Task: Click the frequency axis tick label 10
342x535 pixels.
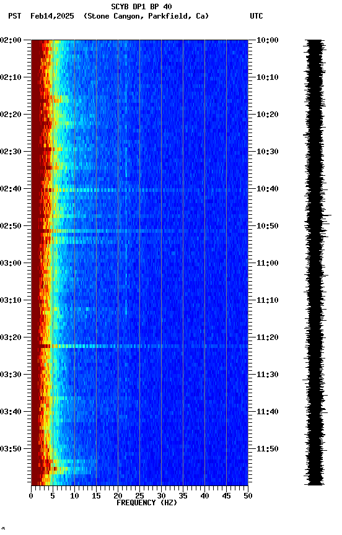Action: pyautogui.click(x=74, y=496)
